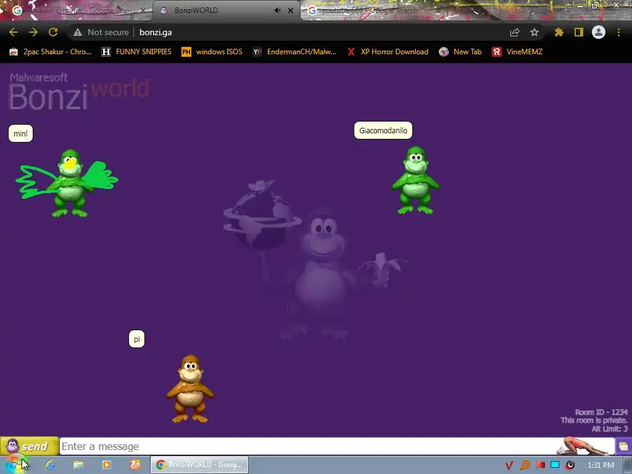This screenshot has width=632, height=474.
Task: Click the Alt Limit: 3 text
Action: [609, 429]
